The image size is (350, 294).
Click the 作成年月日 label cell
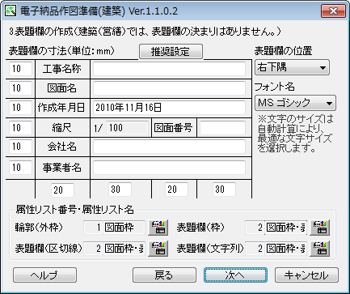[61, 108]
